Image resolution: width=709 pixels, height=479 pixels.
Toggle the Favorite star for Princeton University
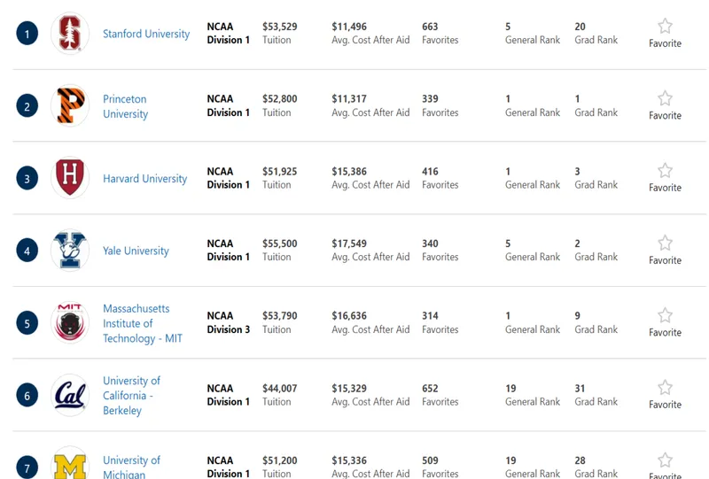tap(665, 98)
